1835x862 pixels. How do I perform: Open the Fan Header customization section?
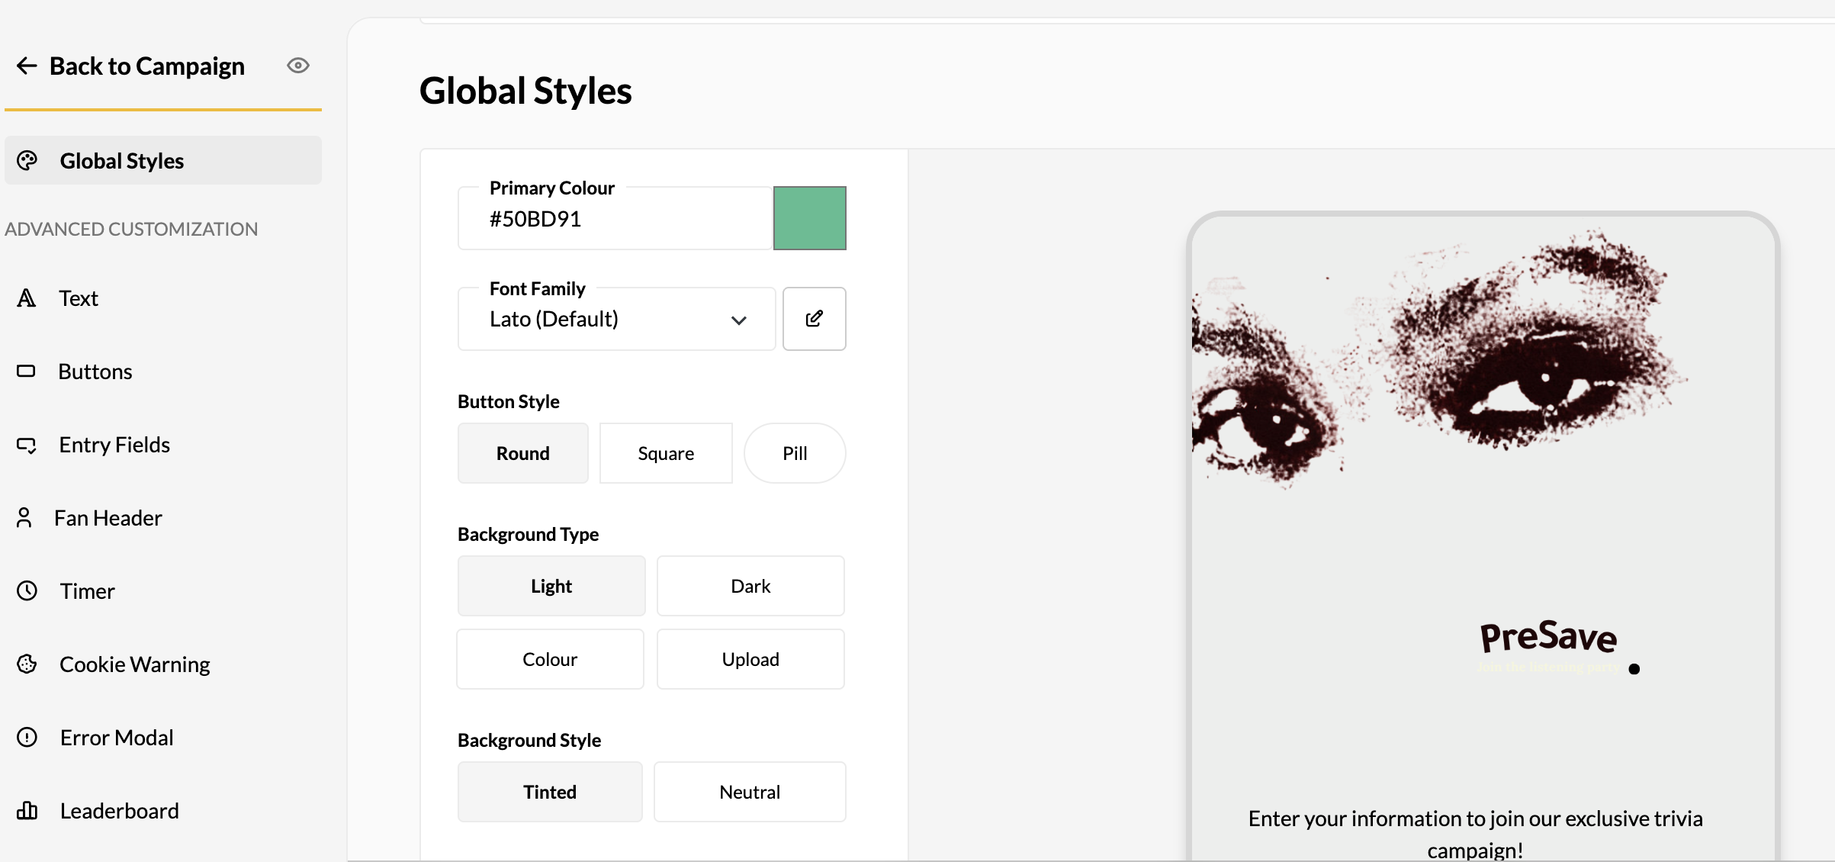(x=108, y=518)
